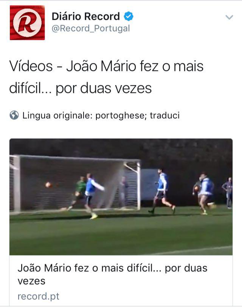Viewport: 242px width, 308px height.
Task: Open the Diário Record display name
Action: pos(86,16)
